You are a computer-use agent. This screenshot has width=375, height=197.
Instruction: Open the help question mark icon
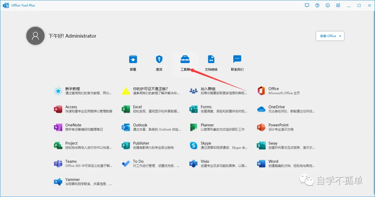[x=317, y=5]
